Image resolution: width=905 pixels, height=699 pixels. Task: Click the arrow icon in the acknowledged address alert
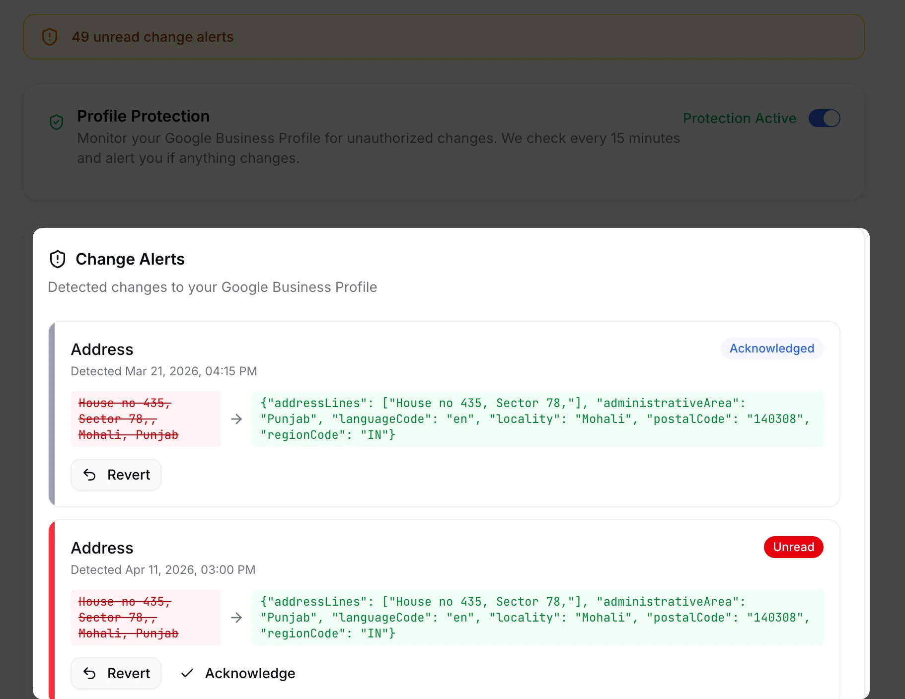[x=236, y=419]
